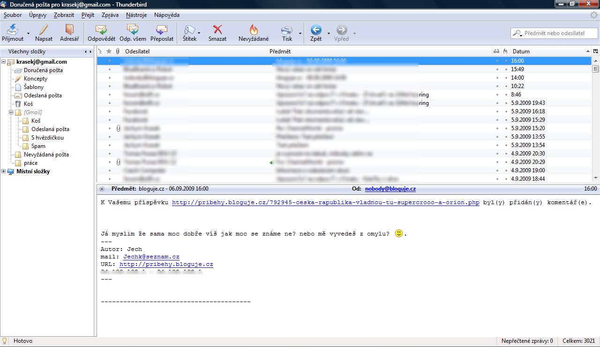Click the Vpřed forward button
The image size is (600, 347).
coord(342,33)
